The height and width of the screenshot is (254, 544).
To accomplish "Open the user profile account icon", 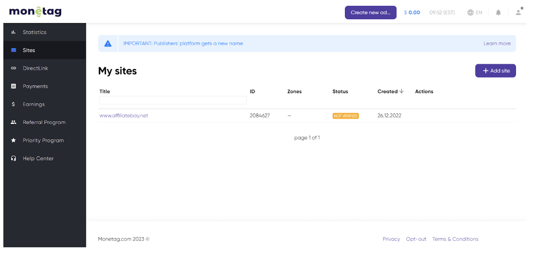I will [519, 12].
